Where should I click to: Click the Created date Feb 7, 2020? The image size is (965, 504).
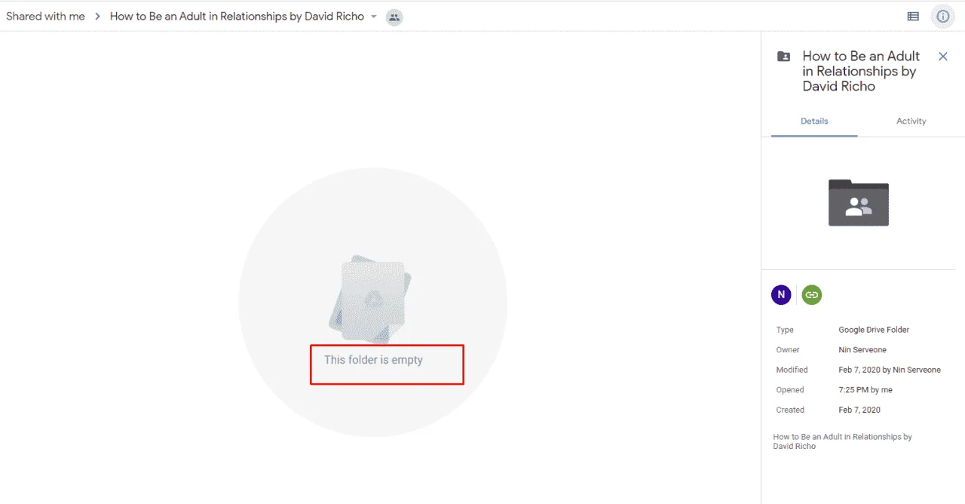pyautogui.click(x=859, y=410)
